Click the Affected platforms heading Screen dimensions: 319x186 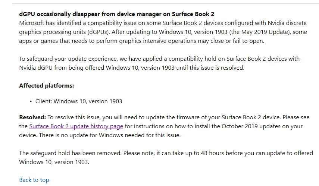(x=47, y=86)
